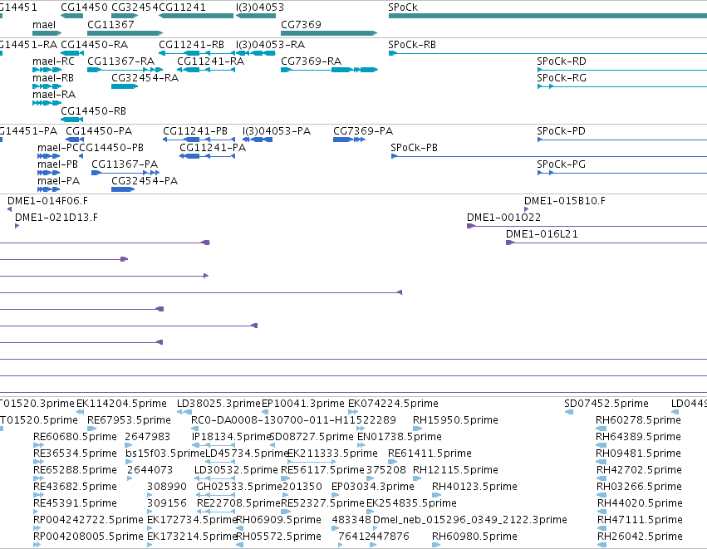Click the RC0-DA0008-130700-011-H11522289 label
Screen dimensions: 707x549
(x=293, y=420)
